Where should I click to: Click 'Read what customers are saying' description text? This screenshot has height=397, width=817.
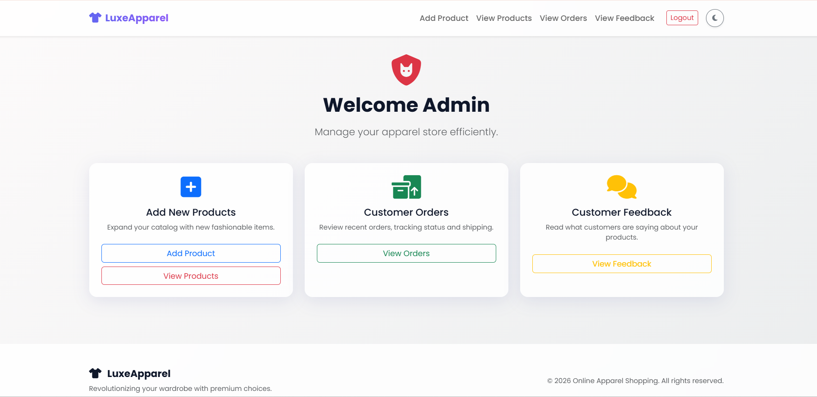tap(622, 232)
